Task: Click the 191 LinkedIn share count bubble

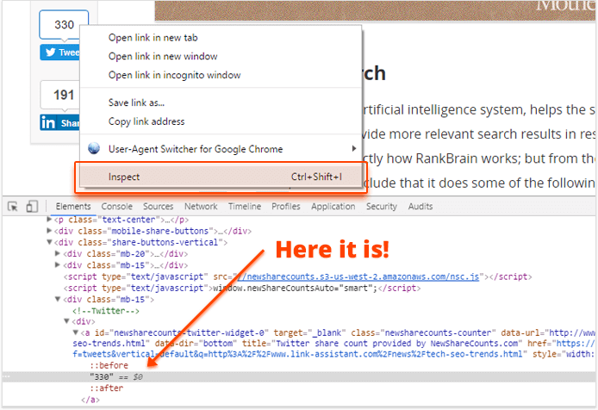Action: [x=60, y=95]
